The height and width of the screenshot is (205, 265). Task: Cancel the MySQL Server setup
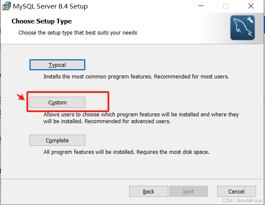coord(236,191)
